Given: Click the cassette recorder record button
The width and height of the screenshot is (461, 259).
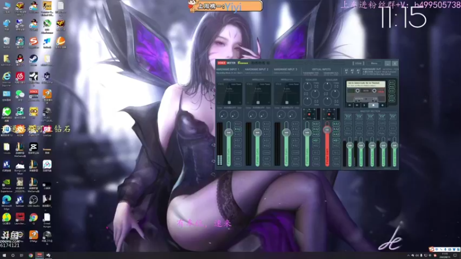Looking at the screenshot, I should (x=382, y=105).
